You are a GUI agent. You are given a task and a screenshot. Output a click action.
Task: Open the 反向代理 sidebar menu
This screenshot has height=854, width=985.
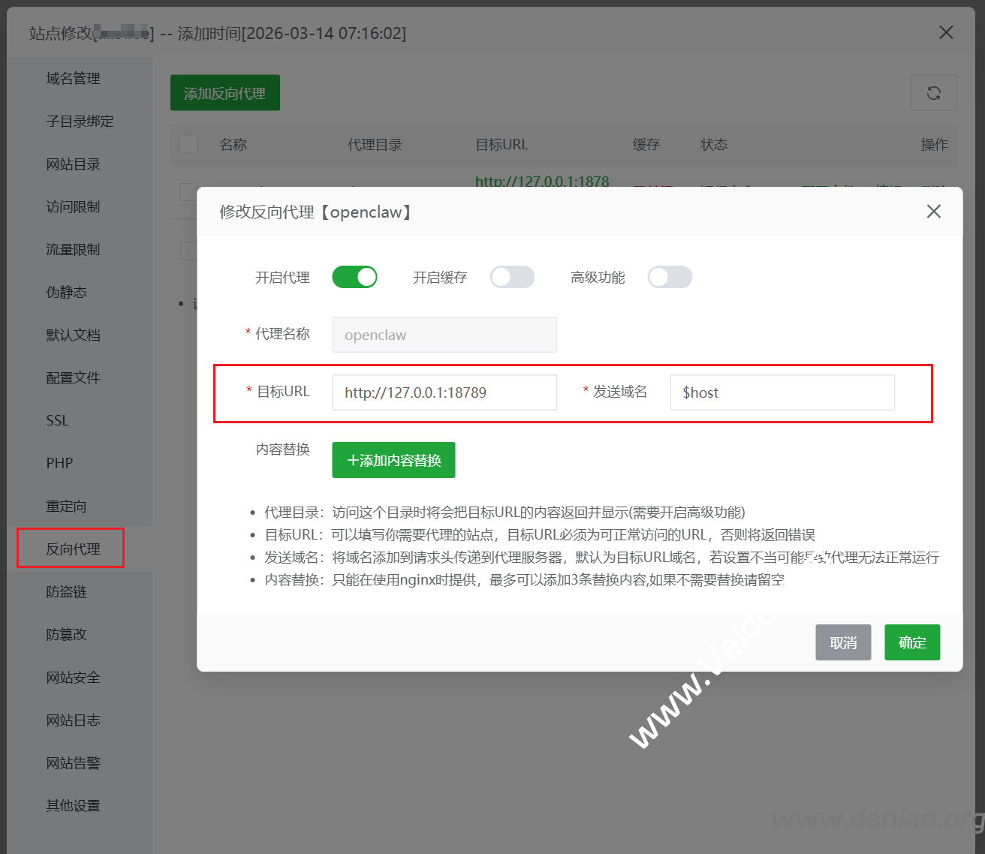[x=73, y=549]
